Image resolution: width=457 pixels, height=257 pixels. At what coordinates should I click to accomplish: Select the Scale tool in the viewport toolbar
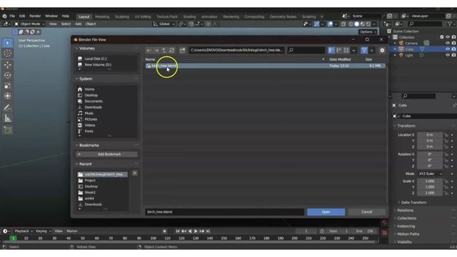pos(8,86)
